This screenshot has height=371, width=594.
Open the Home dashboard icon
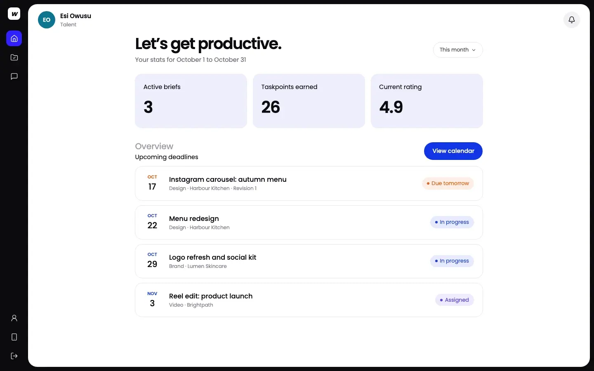tap(14, 38)
